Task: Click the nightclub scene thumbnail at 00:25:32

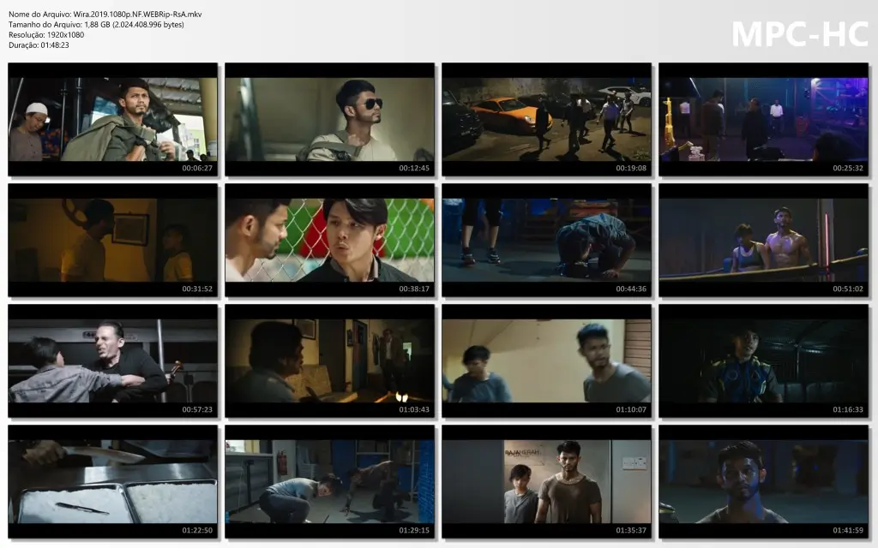Action: [x=762, y=118]
